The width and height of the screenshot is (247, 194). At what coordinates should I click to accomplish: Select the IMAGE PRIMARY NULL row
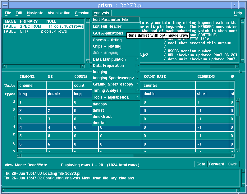43,21
